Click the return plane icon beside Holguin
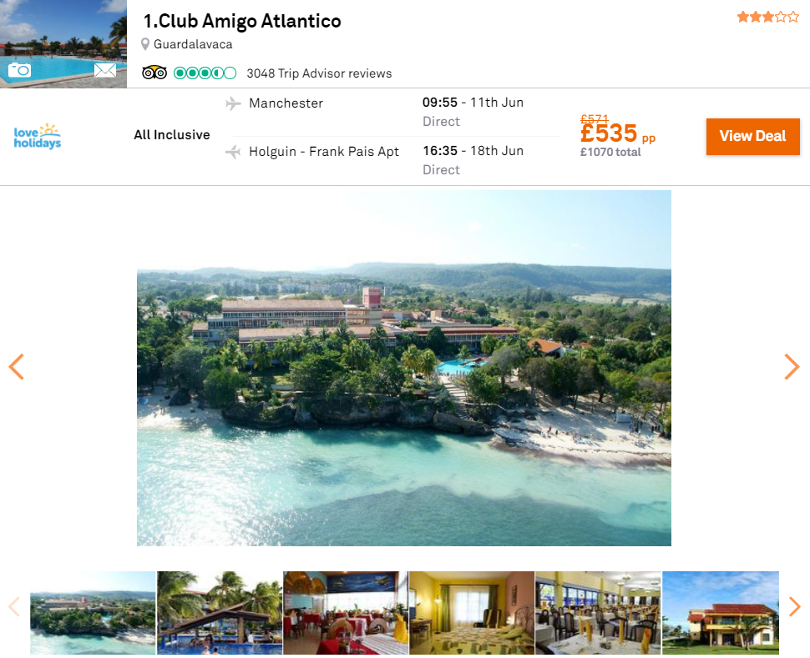This screenshot has width=810, height=658. pyautogui.click(x=233, y=152)
